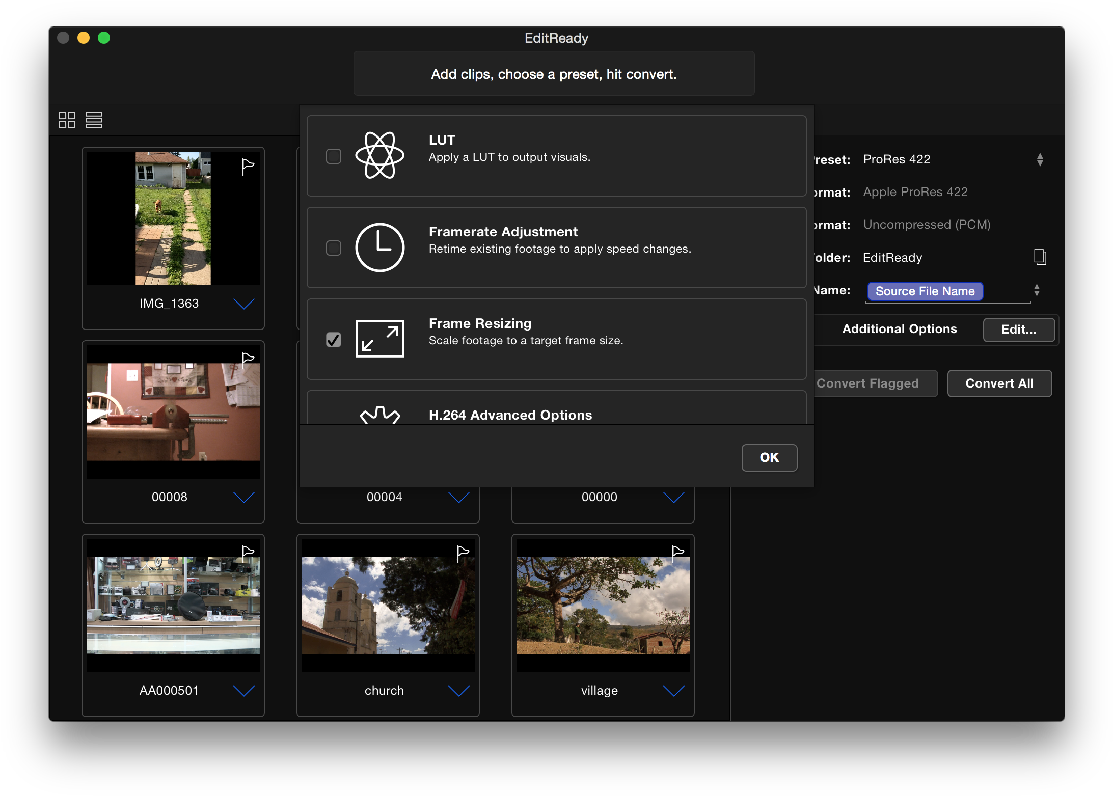Click Edit next to Additional Options
The image size is (1113, 796).
(1018, 330)
